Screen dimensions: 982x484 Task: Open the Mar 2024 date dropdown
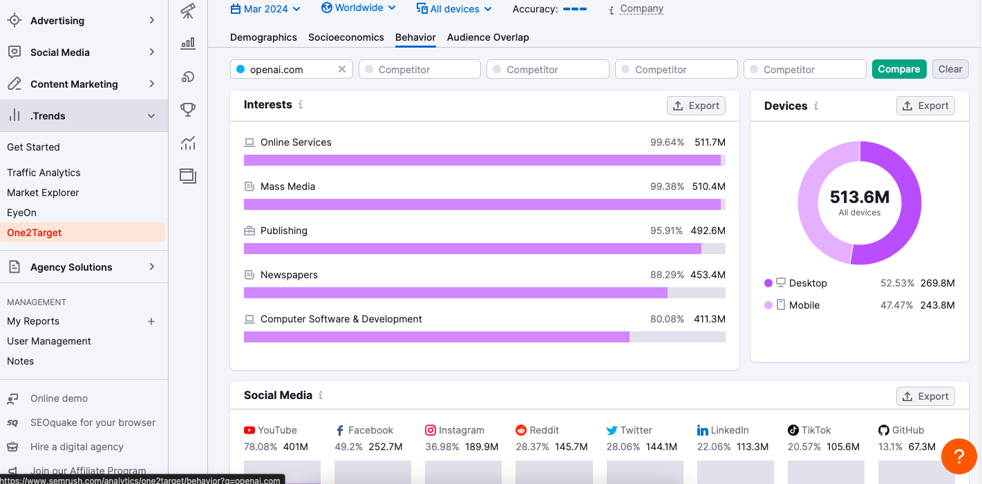pyautogui.click(x=265, y=9)
